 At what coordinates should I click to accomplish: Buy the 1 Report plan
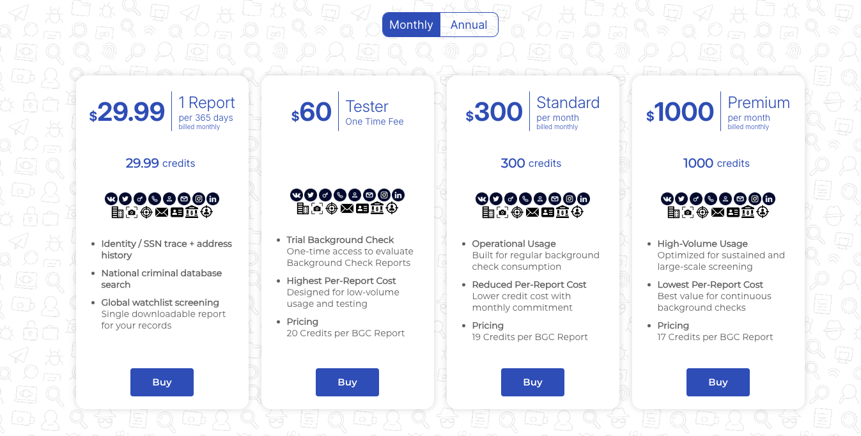coord(162,382)
